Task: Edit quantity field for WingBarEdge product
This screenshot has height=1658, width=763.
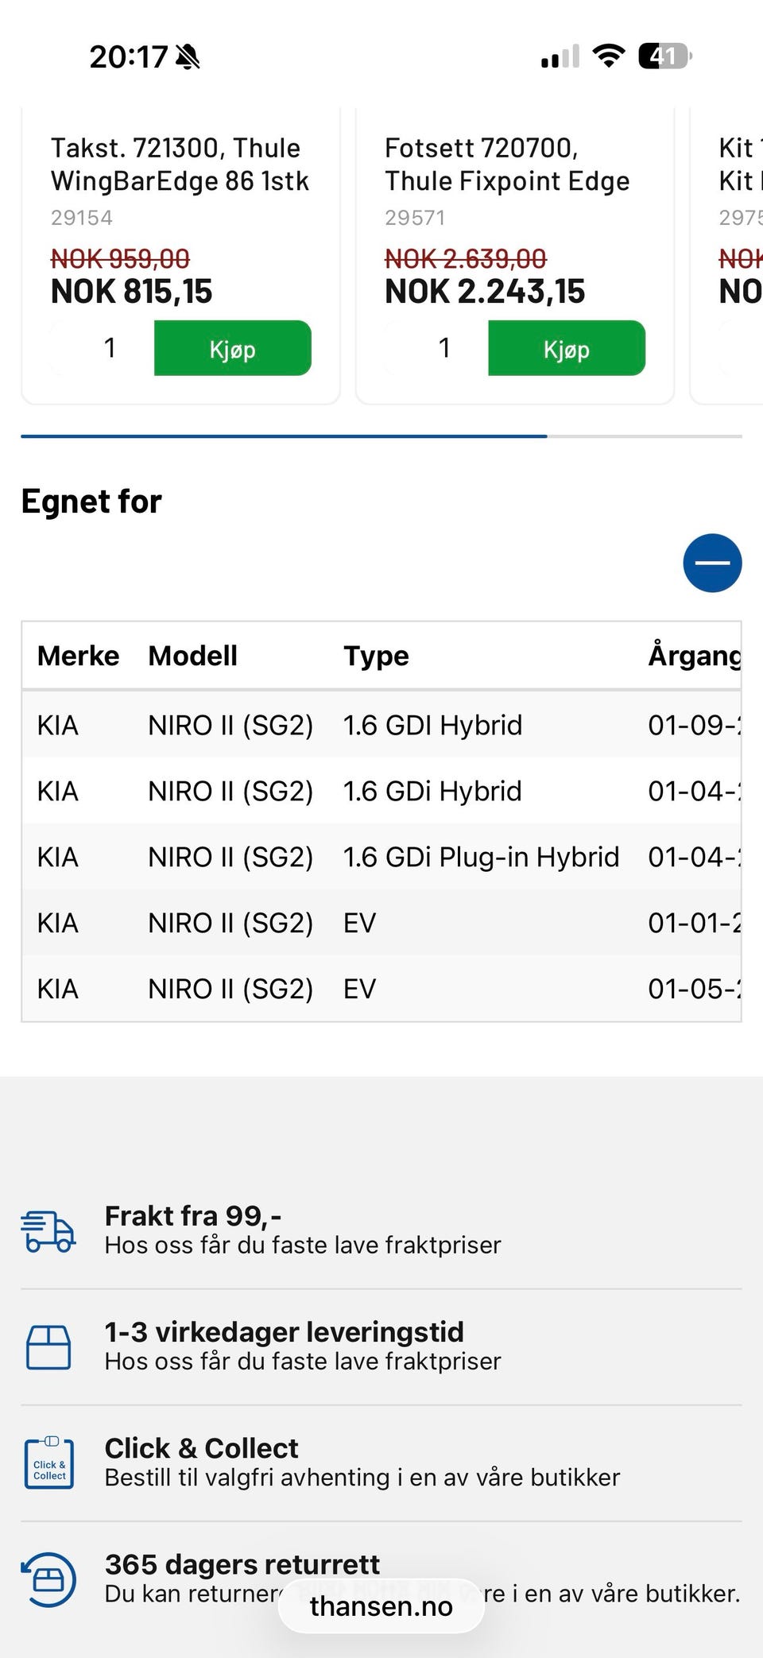Action: coord(110,348)
